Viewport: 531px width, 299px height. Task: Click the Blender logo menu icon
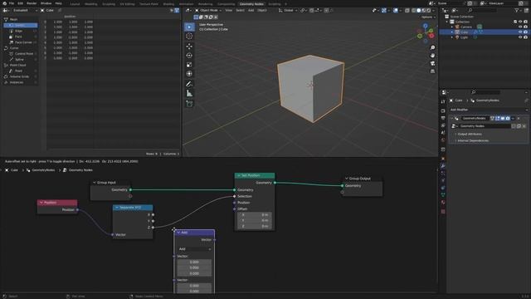(4, 3)
